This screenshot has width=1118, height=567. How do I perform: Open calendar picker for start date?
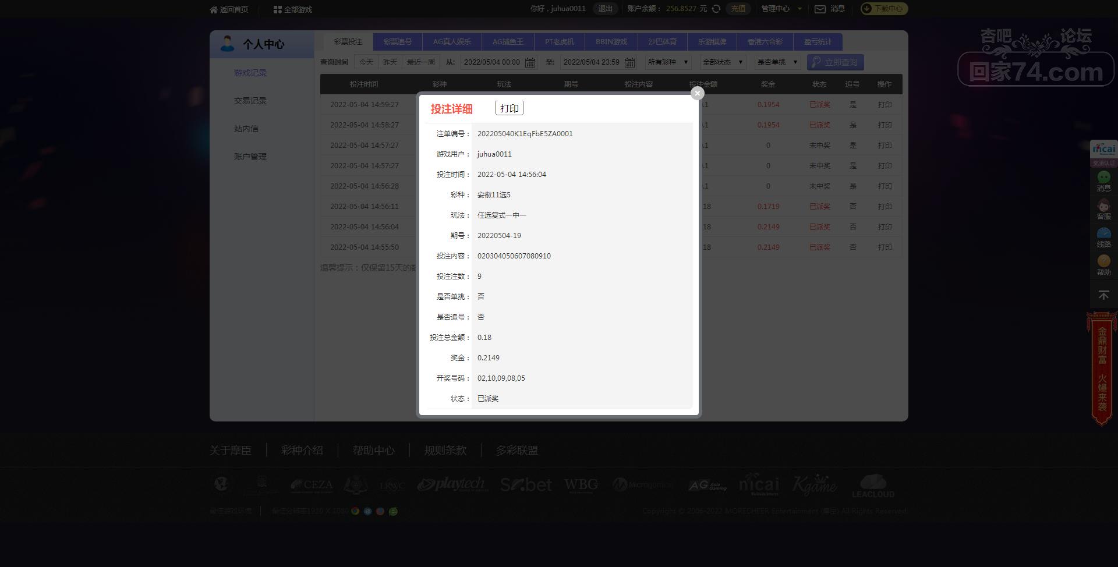(x=530, y=62)
